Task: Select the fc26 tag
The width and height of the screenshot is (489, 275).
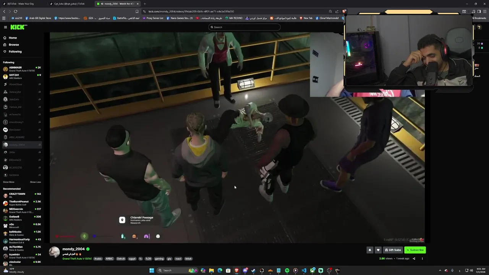Action: (148, 259)
